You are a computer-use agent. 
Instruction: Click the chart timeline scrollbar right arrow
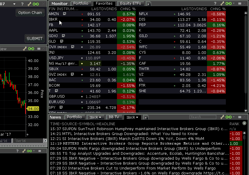tap(45, 141)
